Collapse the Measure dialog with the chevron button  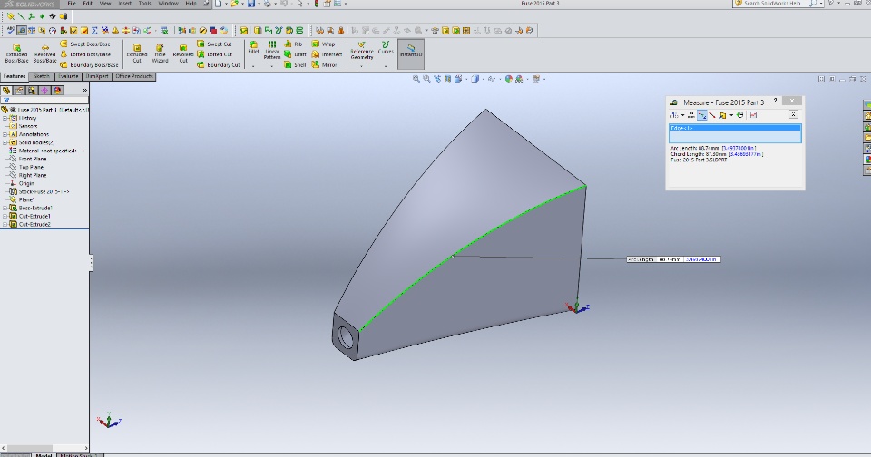point(793,115)
